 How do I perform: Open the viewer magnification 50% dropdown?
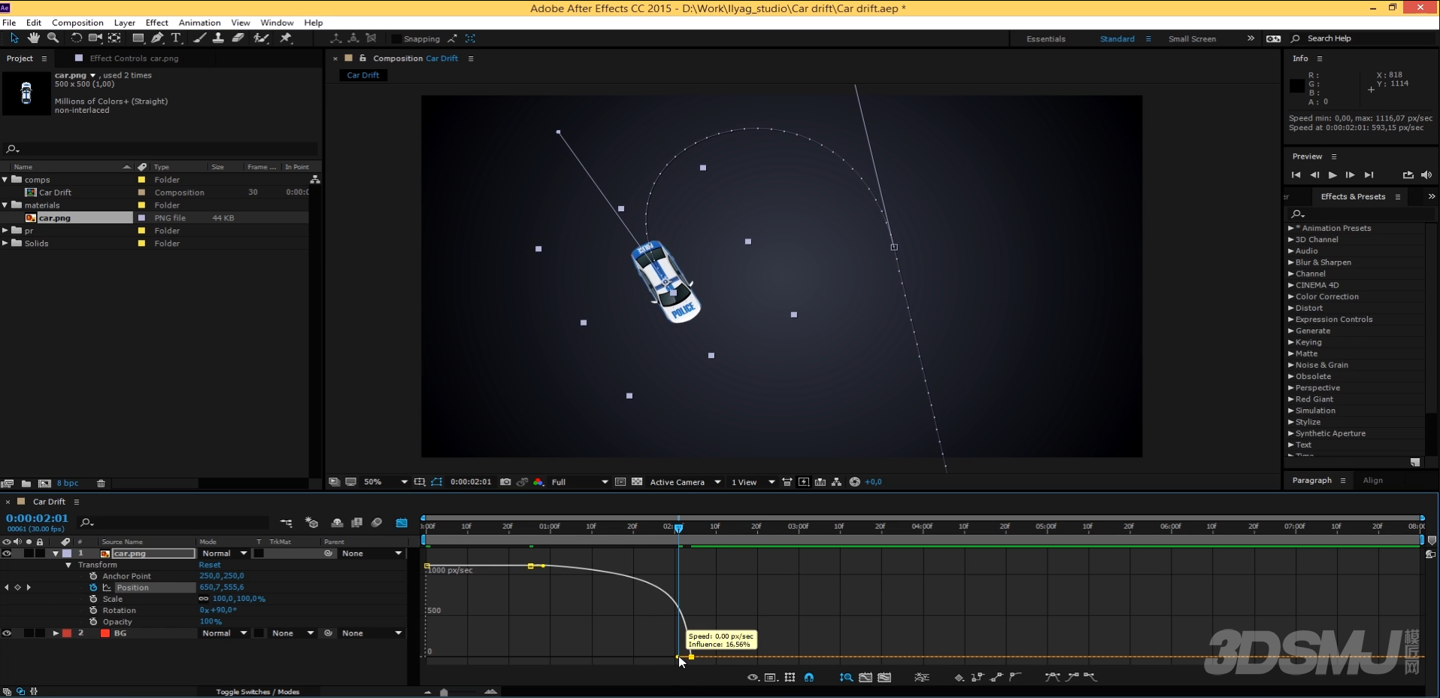point(386,482)
